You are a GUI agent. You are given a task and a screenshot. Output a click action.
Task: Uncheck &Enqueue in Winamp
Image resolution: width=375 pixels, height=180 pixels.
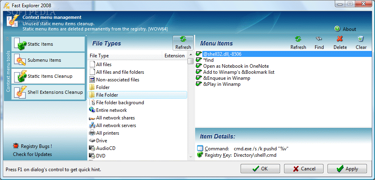pyautogui.click(x=199, y=78)
